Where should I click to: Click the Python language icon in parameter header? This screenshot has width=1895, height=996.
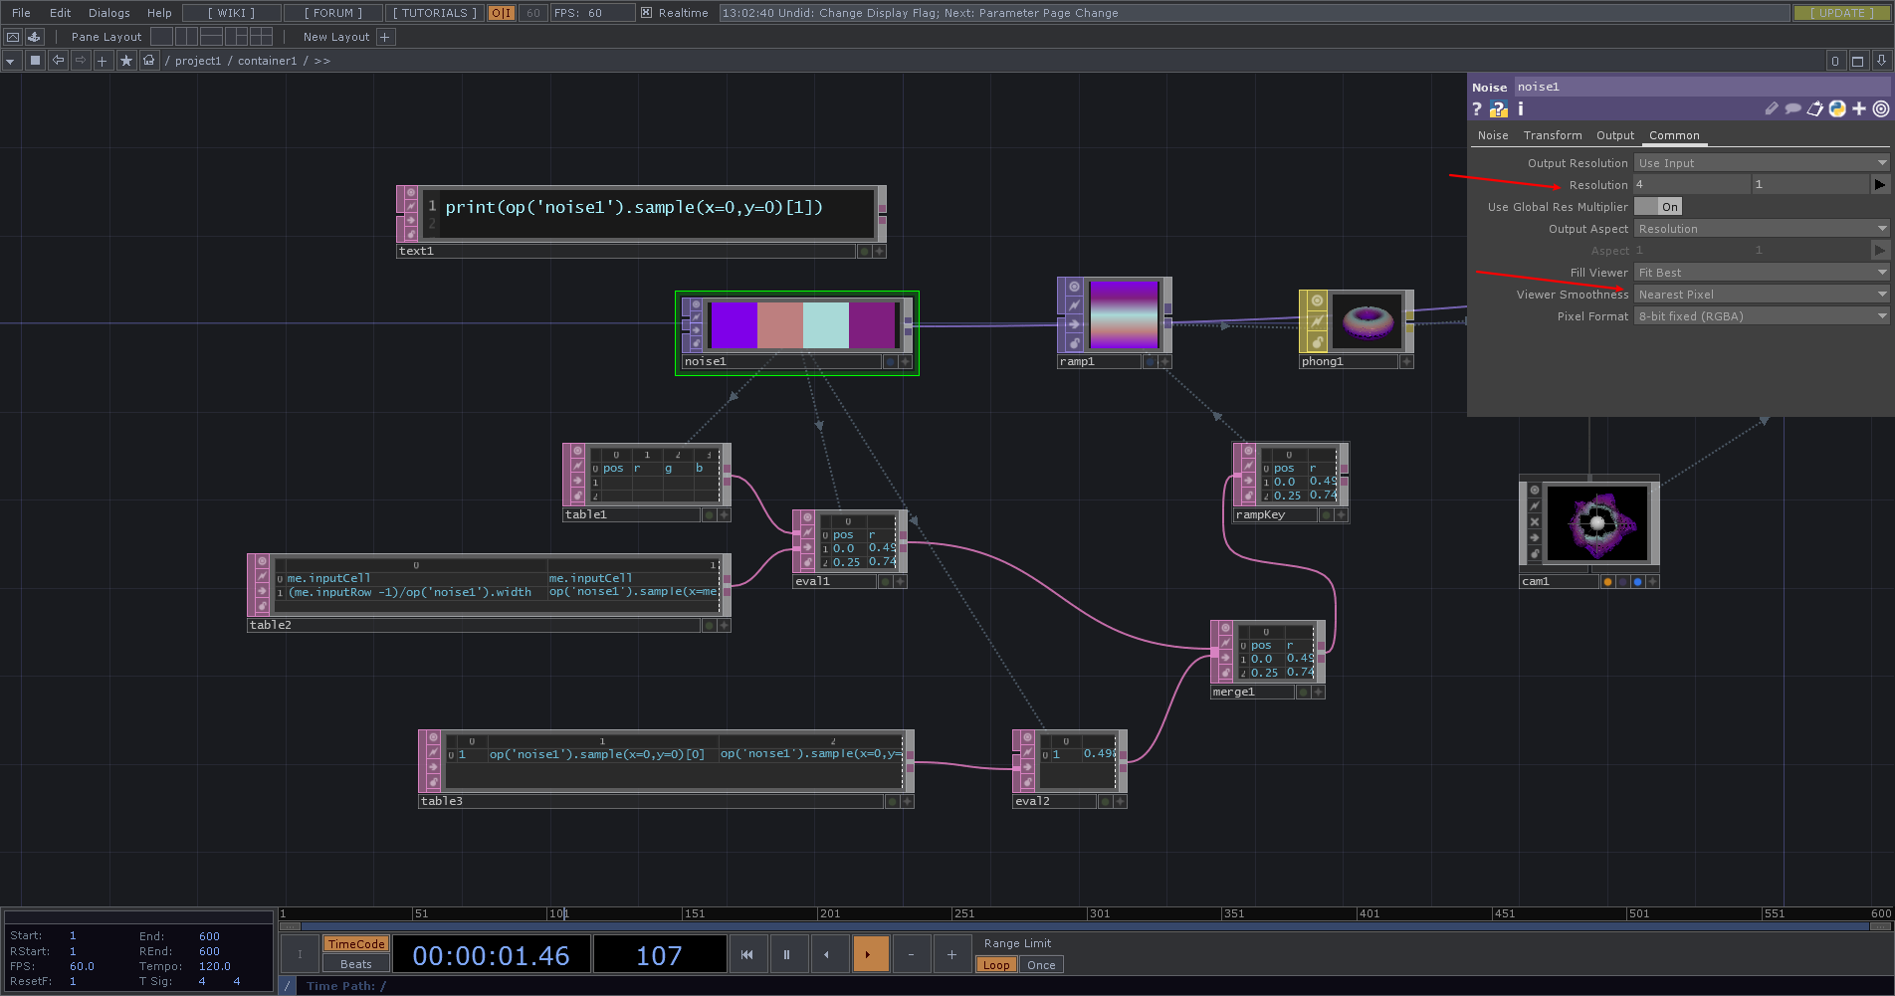click(x=1836, y=108)
